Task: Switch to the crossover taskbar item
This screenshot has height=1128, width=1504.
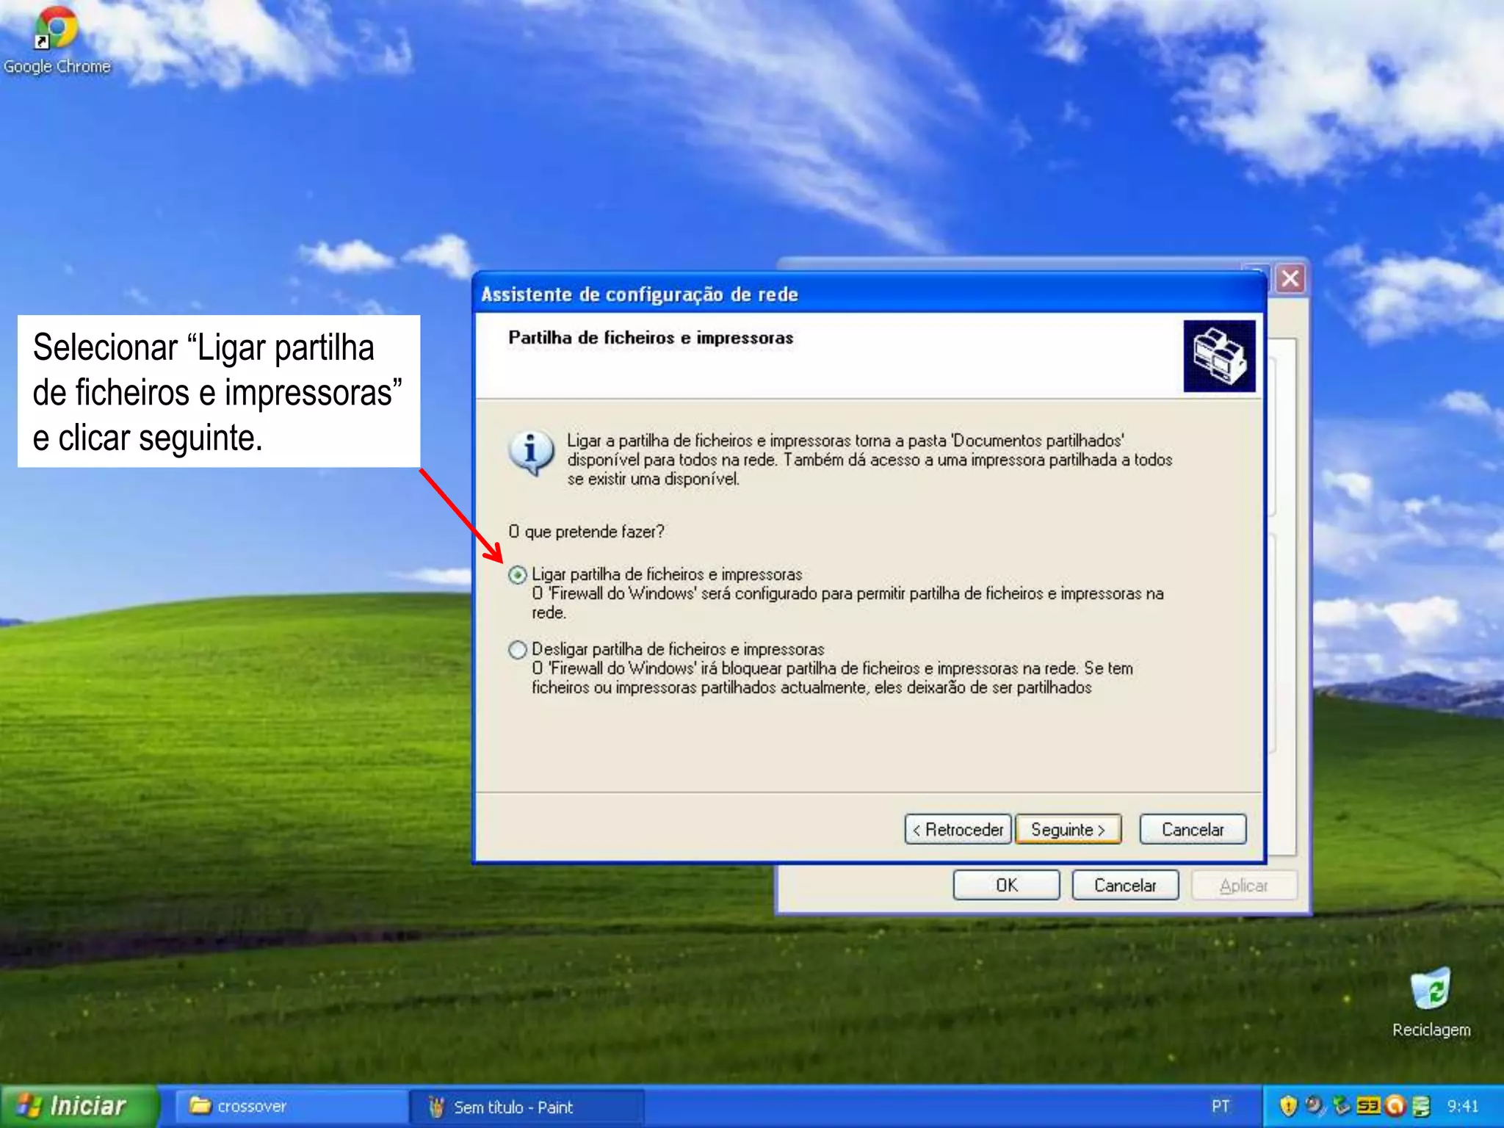Action: 290,1106
